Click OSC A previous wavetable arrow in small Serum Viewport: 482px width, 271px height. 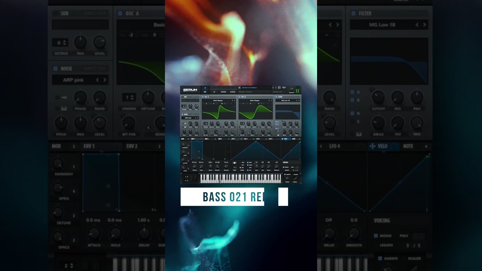pyautogui.click(x=232, y=100)
